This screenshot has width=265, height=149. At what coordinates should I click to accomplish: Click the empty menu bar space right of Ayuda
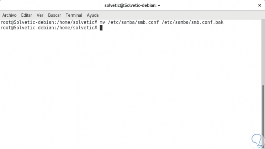tap(178, 15)
